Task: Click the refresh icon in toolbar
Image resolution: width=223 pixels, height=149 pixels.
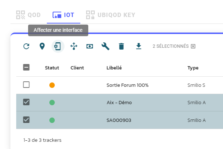Action: pyautogui.click(x=26, y=46)
